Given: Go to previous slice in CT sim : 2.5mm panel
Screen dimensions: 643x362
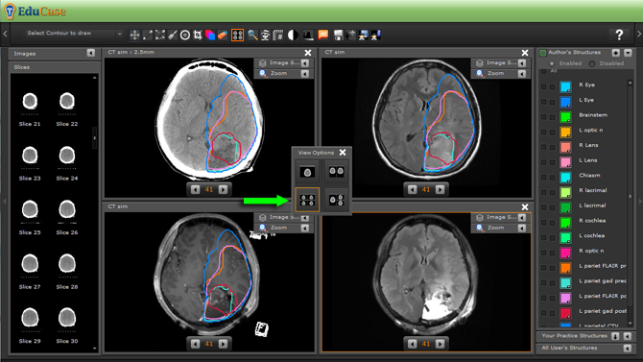Looking at the screenshot, I should pyautogui.click(x=195, y=189).
